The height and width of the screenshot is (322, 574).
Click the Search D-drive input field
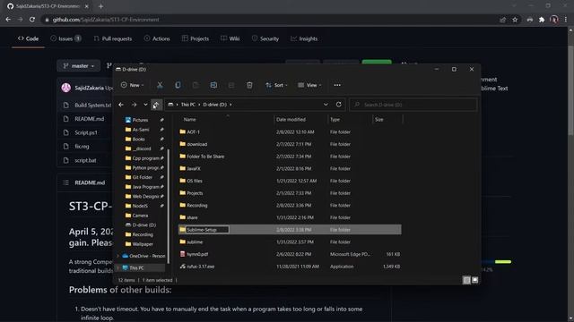pos(413,105)
